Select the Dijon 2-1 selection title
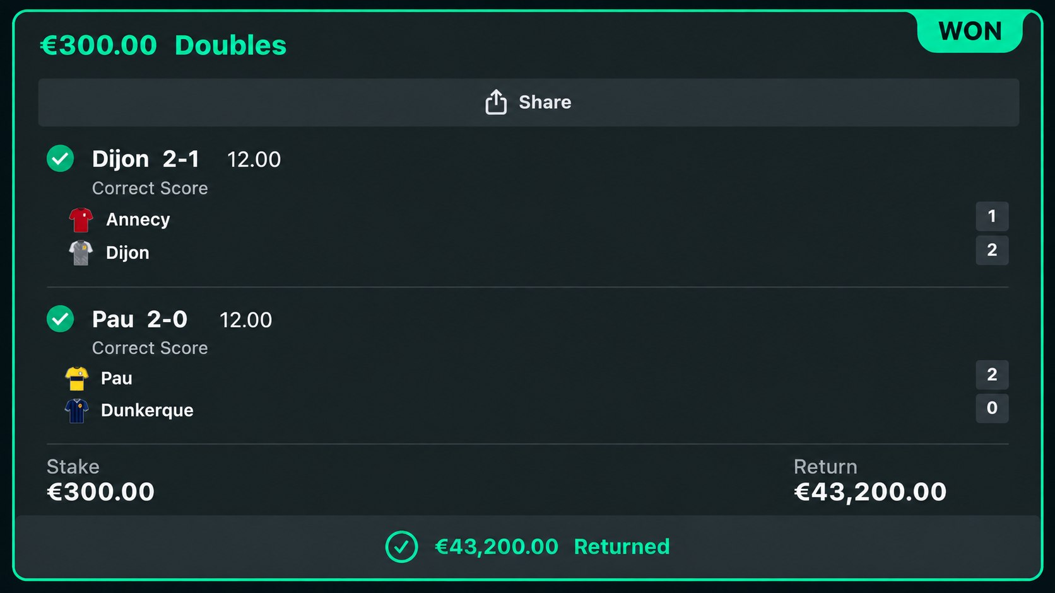Viewport: 1055px width, 593px height. [x=146, y=159]
